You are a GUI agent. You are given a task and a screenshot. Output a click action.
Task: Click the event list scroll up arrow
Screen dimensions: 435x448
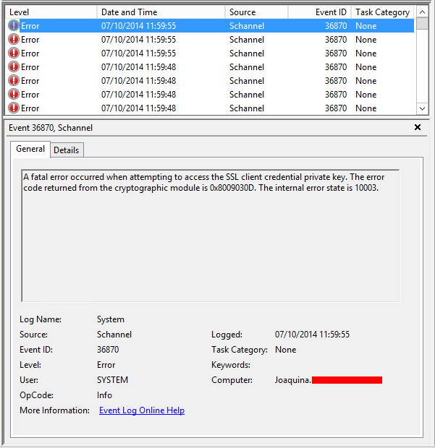(422, 12)
